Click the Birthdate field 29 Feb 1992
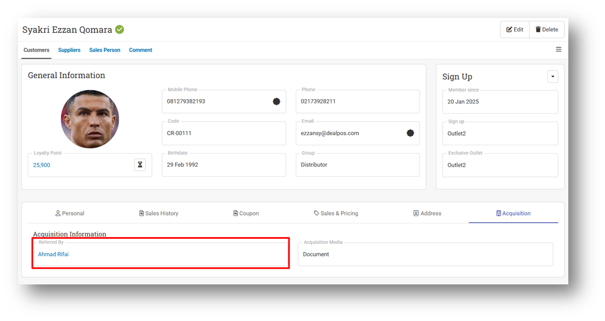Viewport: 605px width, 321px height. [x=224, y=165]
